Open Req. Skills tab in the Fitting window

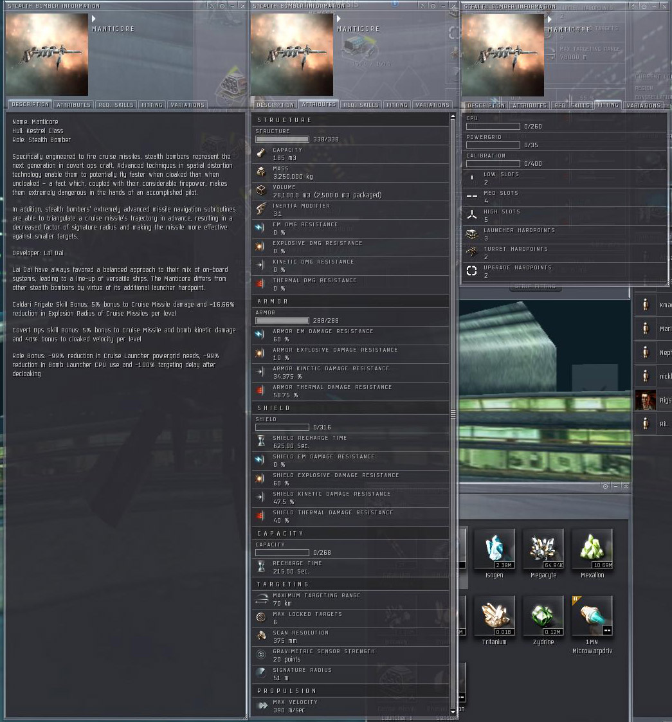(572, 105)
